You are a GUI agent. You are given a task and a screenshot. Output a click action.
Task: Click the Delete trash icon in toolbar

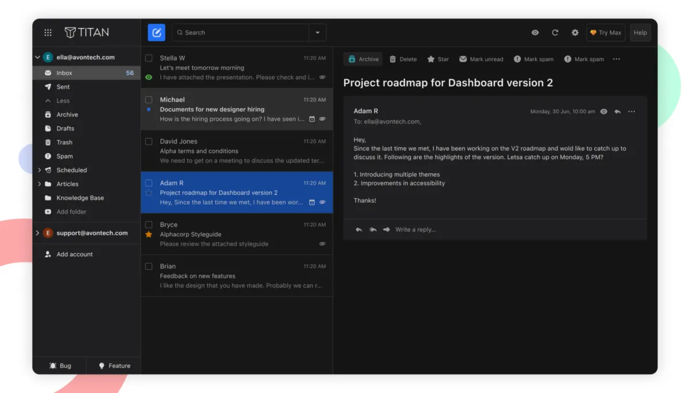pyautogui.click(x=393, y=59)
